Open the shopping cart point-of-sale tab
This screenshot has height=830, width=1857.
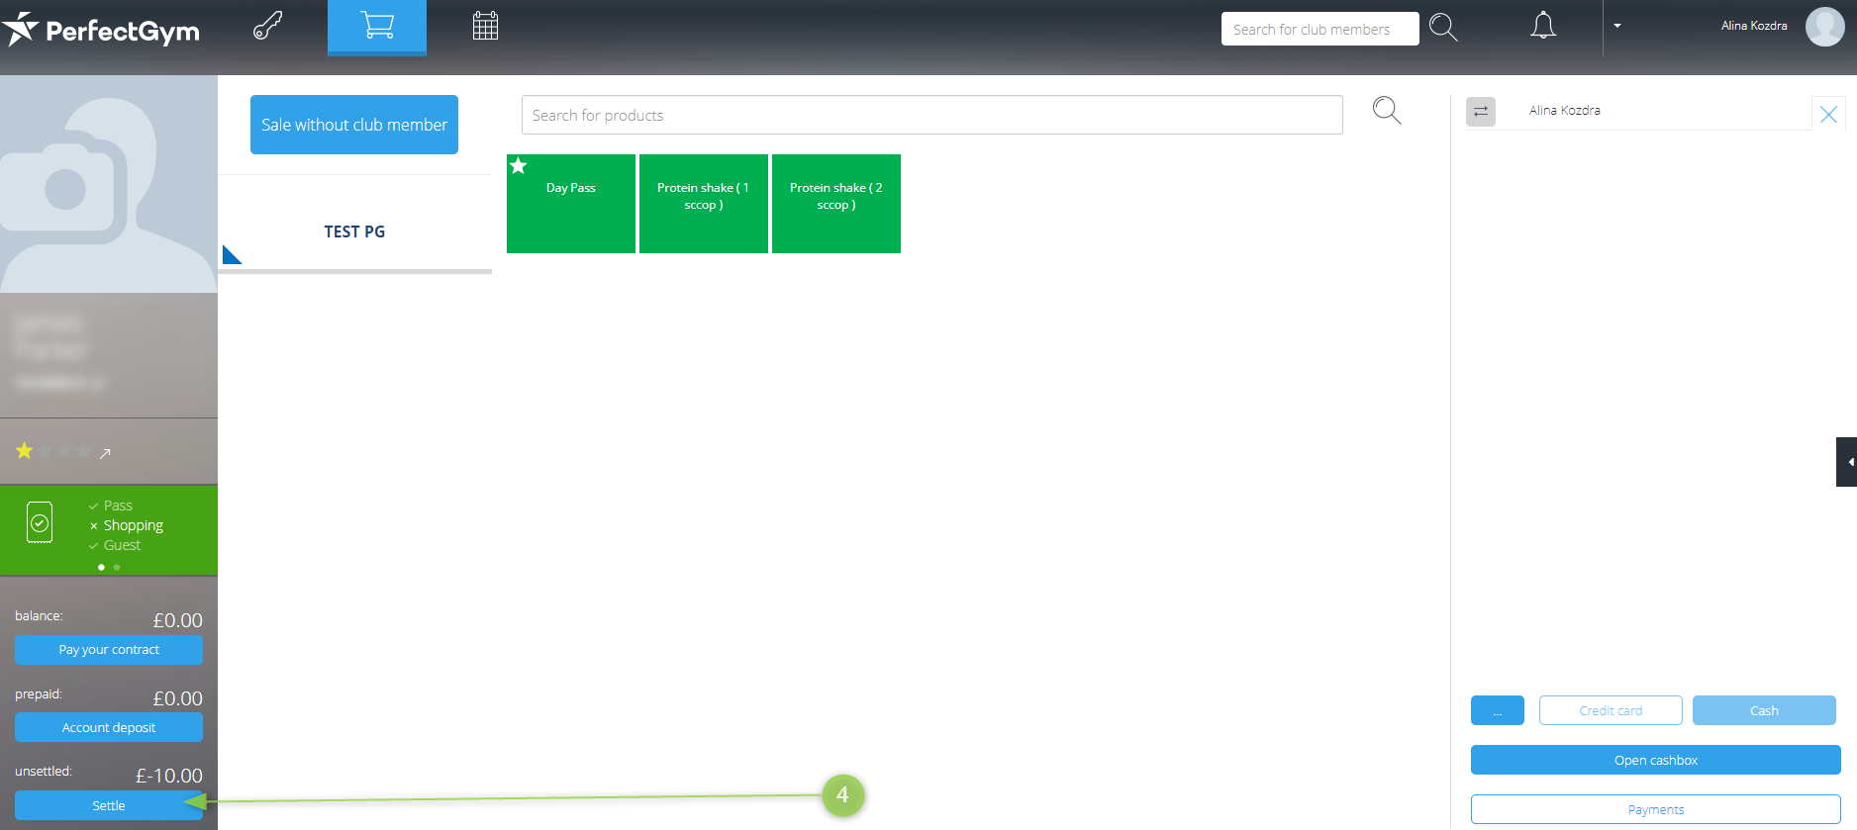377,26
